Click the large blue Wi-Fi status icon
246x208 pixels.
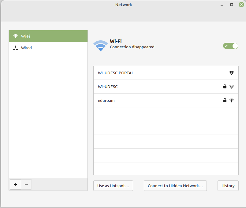click(100, 45)
